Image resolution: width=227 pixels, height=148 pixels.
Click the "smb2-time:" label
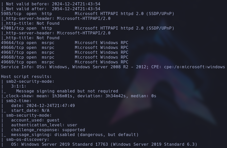pyautogui.click(x=19, y=101)
